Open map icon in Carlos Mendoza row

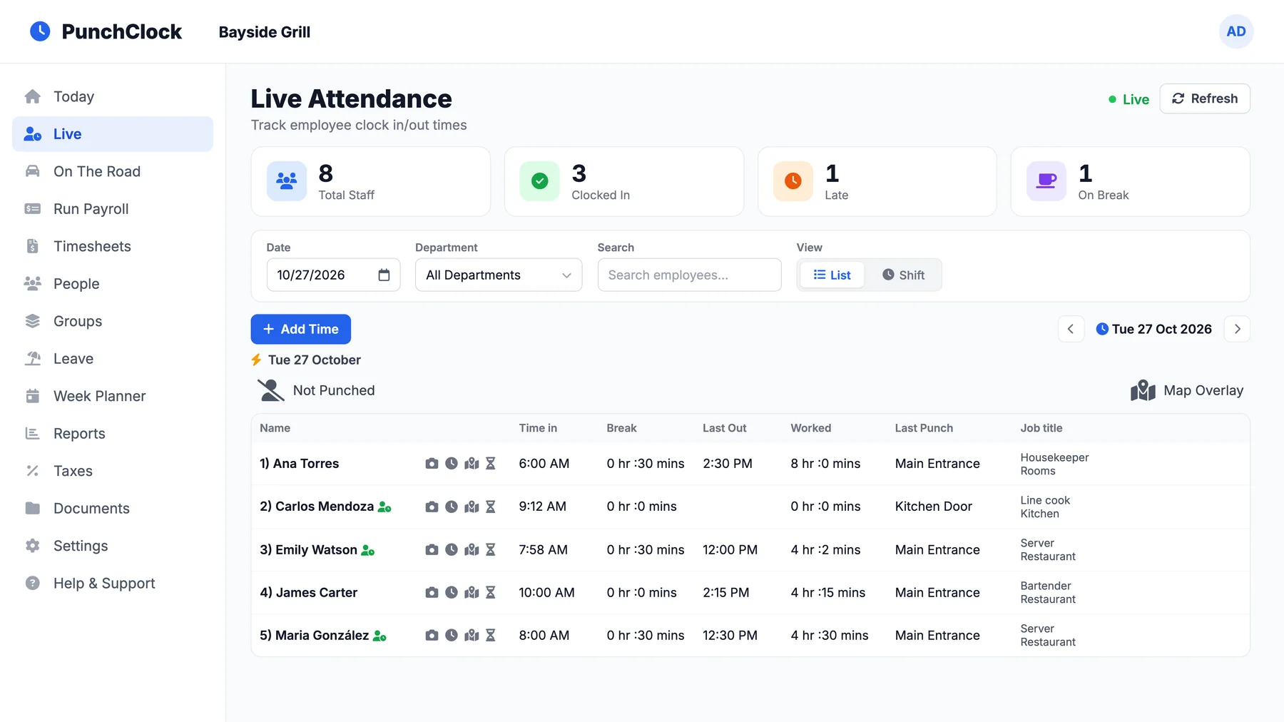point(472,507)
